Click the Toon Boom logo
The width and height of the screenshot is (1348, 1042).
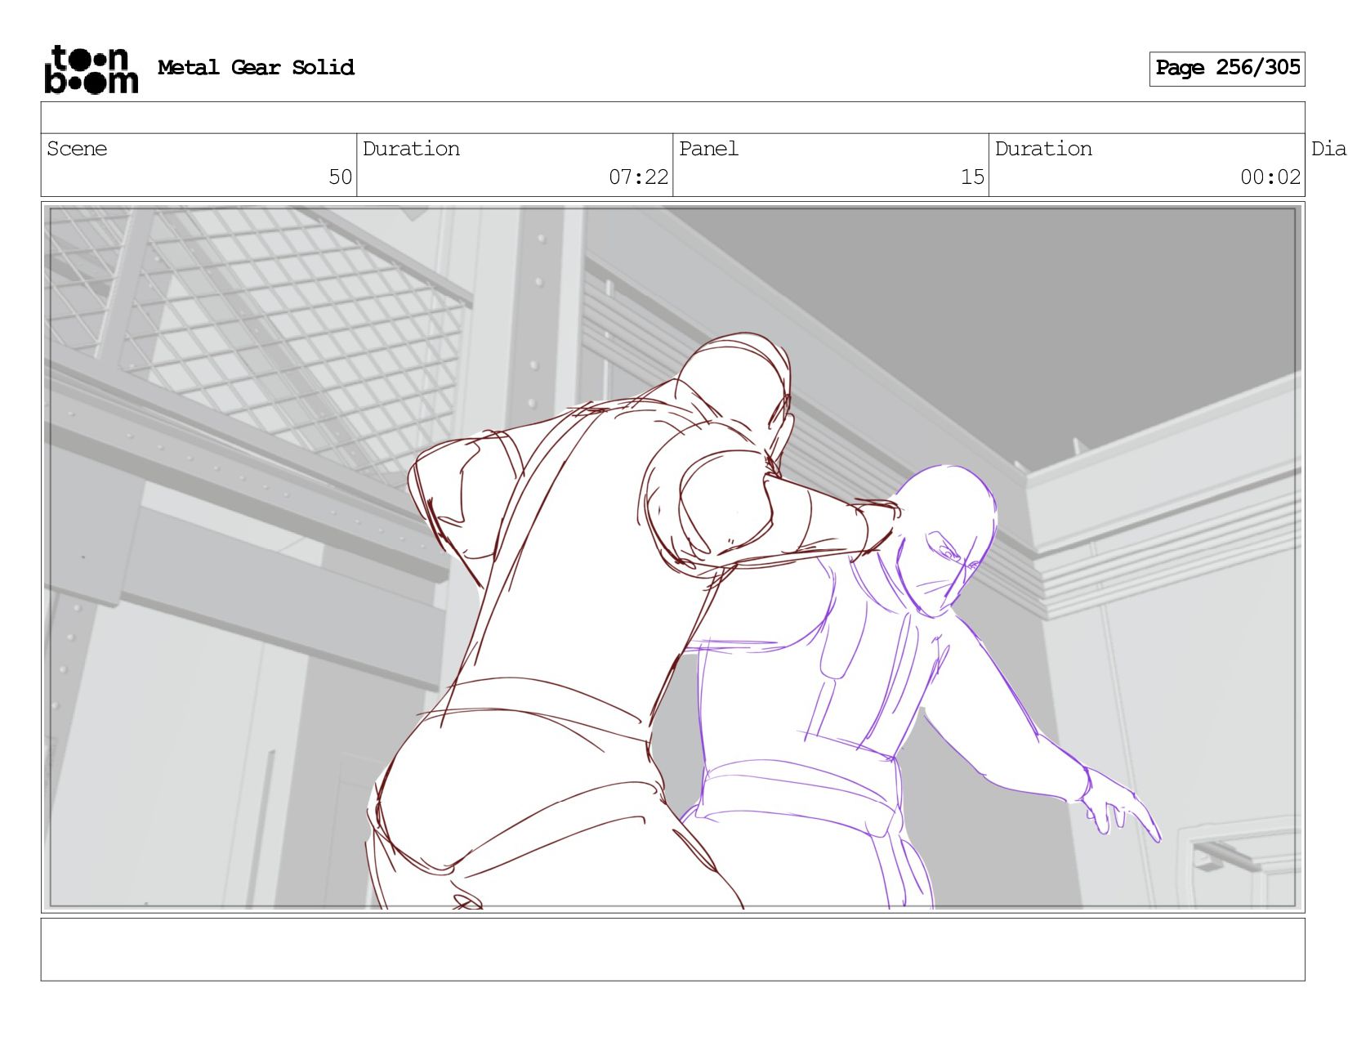point(91,69)
